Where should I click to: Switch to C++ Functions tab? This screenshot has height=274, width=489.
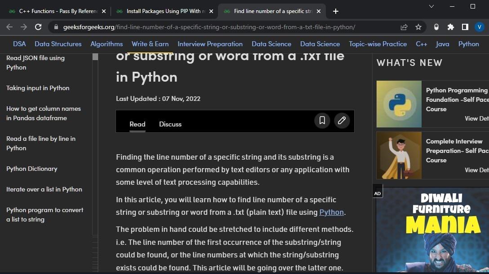(56, 11)
